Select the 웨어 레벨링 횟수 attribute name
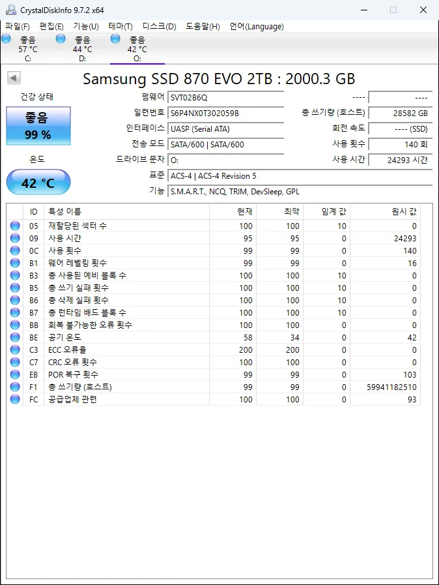Screen dimensions: 439x585 click(x=78, y=263)
